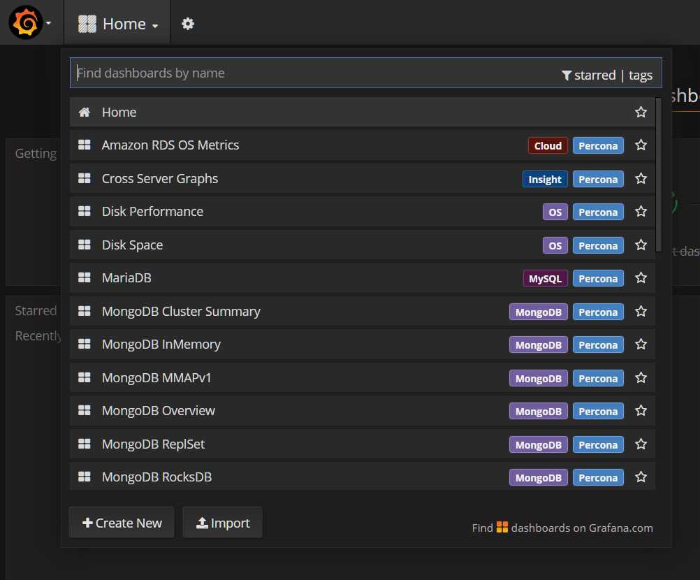Open the Home dashboard picker dropdown
The width and height of the screenshot is (700, 580).
click(x=117, y=24)
